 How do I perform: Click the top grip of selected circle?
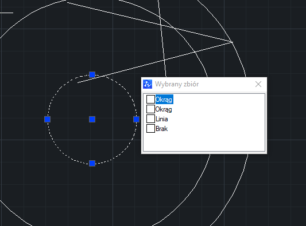92,75
